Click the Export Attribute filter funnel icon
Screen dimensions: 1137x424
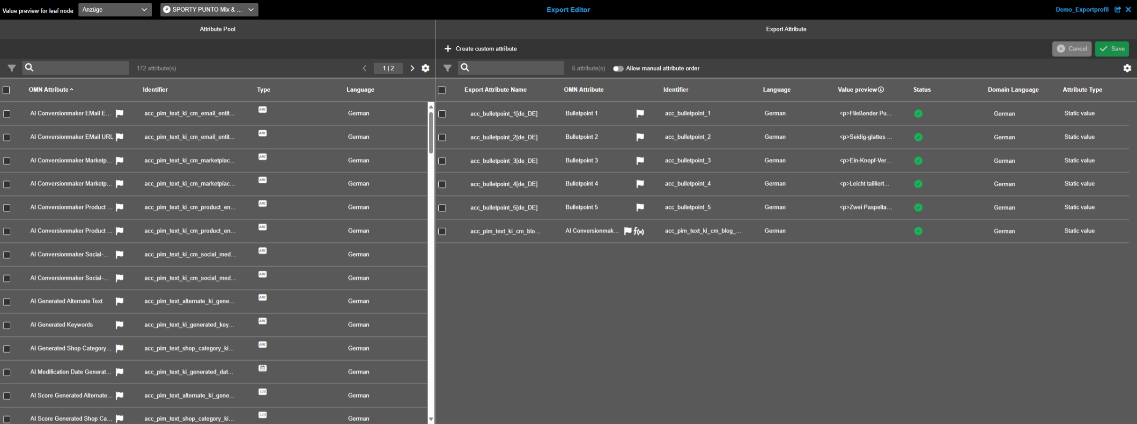[447, 68]
